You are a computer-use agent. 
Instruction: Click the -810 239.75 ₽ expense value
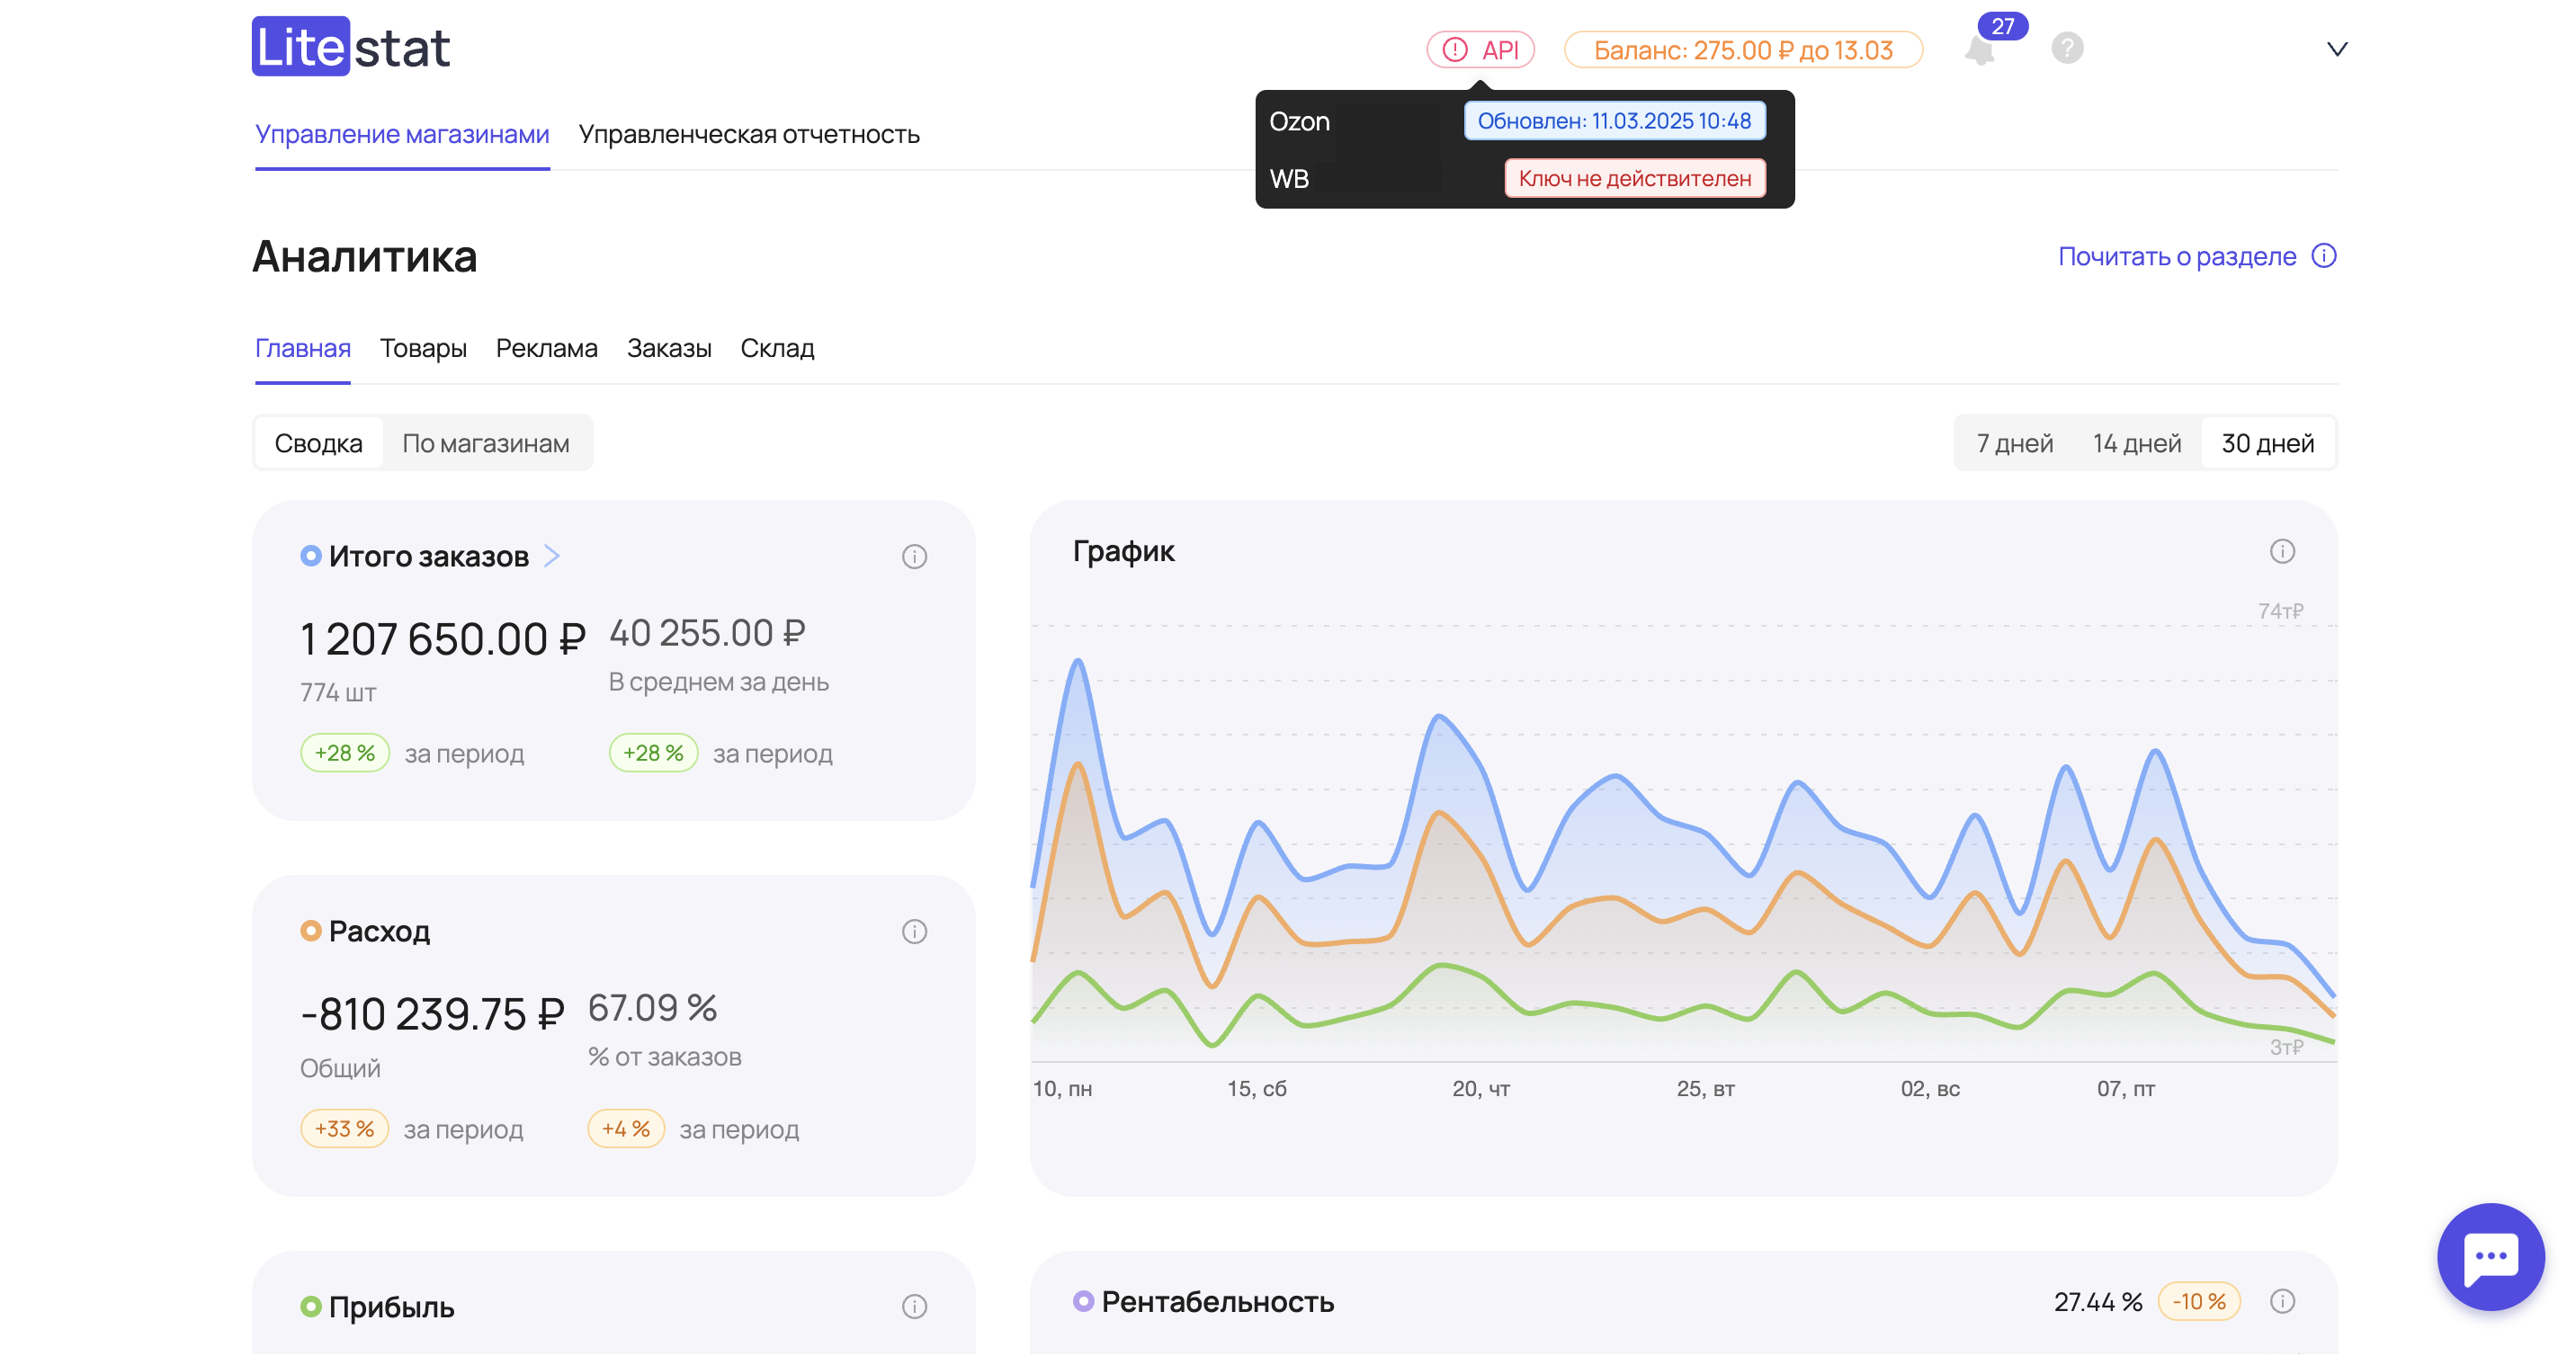point(433,1014)
